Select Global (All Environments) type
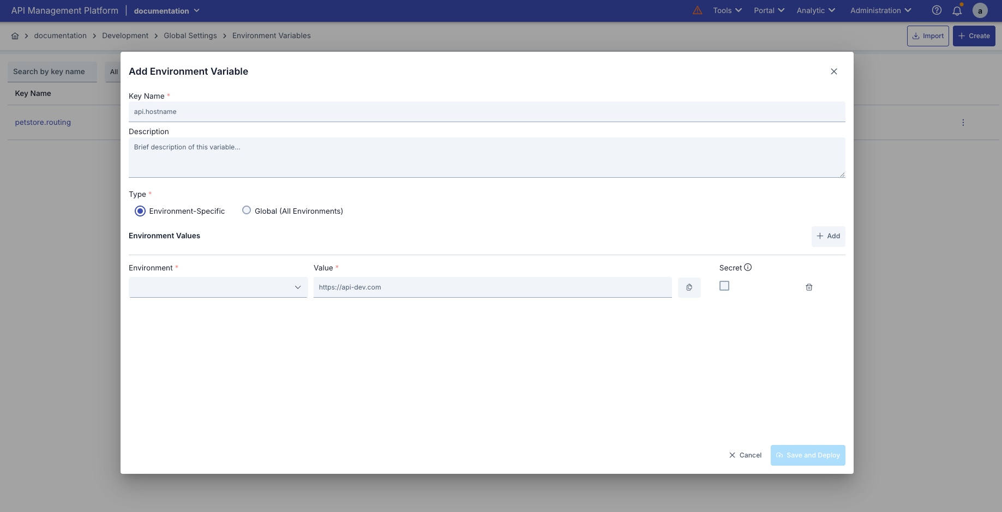1002x512 pixels. point(246,210)
